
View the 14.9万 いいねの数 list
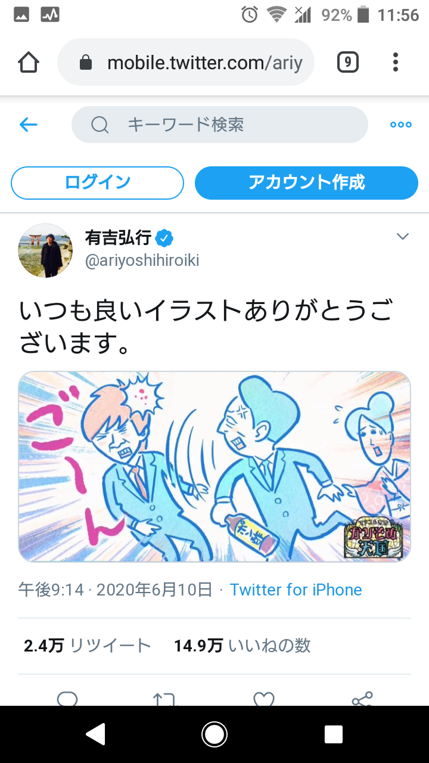(243, 646)
